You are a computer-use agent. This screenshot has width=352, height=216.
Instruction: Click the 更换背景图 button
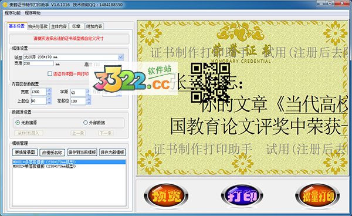pos(25,153)
